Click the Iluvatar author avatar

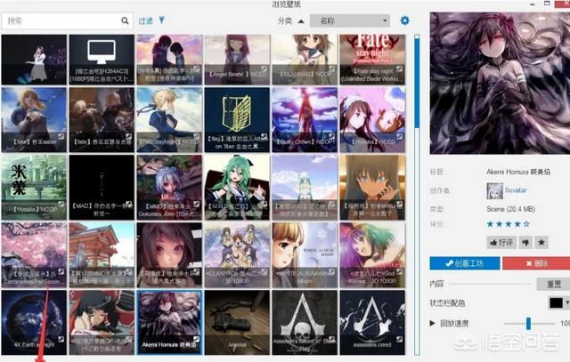pos(493,189)
